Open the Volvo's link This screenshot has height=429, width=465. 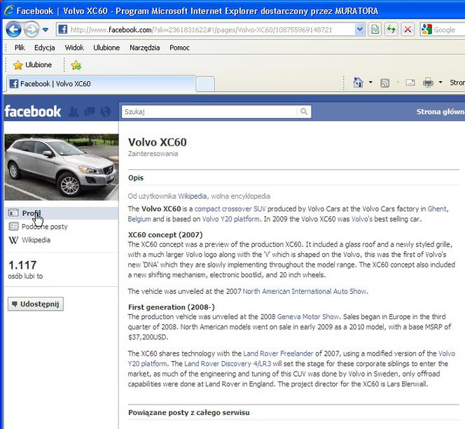362,219
